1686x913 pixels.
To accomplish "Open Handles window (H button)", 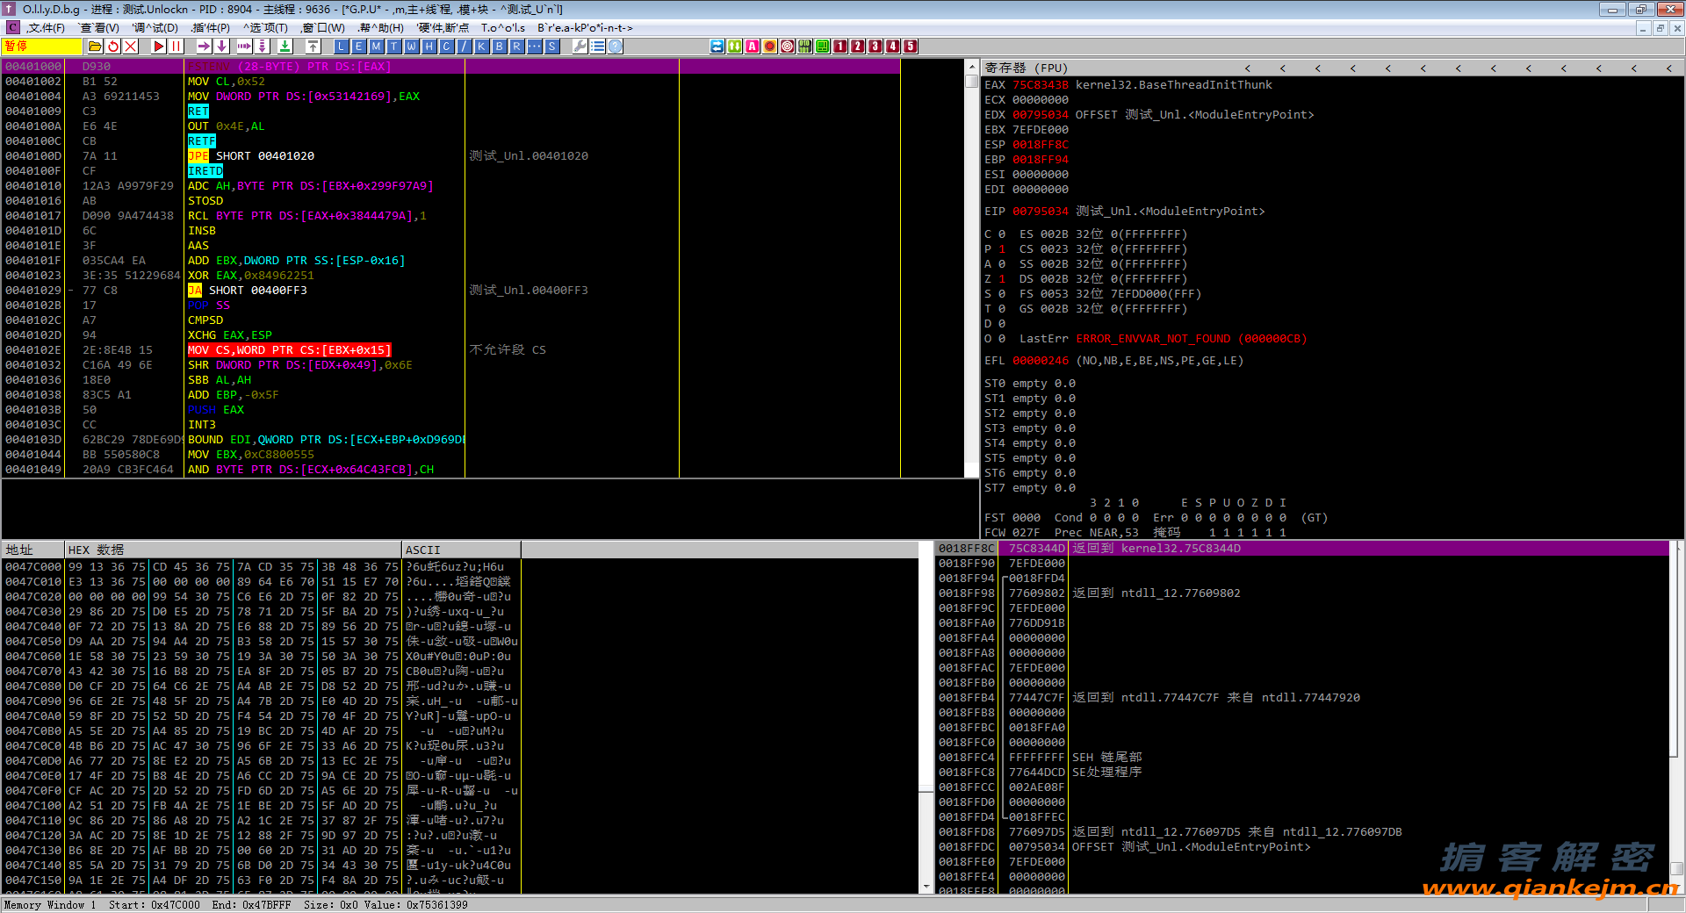I will [x=429, y=47].
